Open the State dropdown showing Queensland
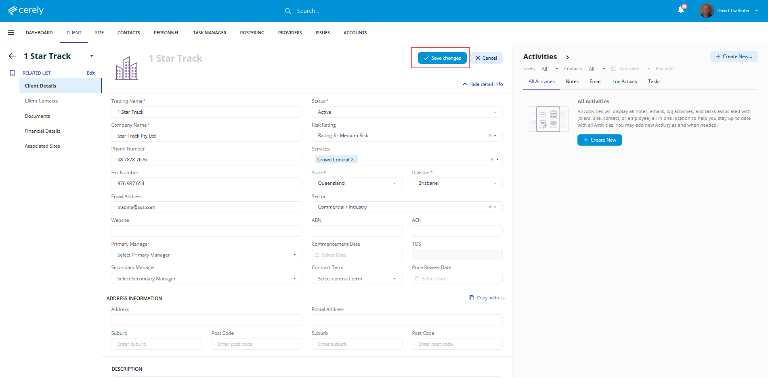The height and width of the screenshot is (378, 768). click(357, 183)
